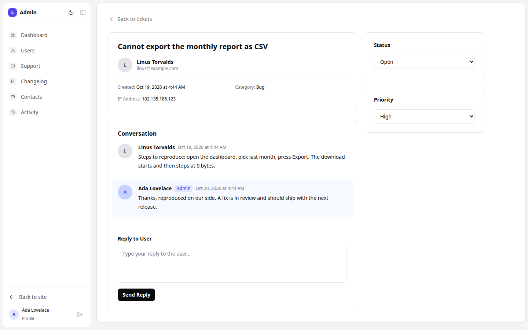Click the Conversation section heading

point(137,133)
